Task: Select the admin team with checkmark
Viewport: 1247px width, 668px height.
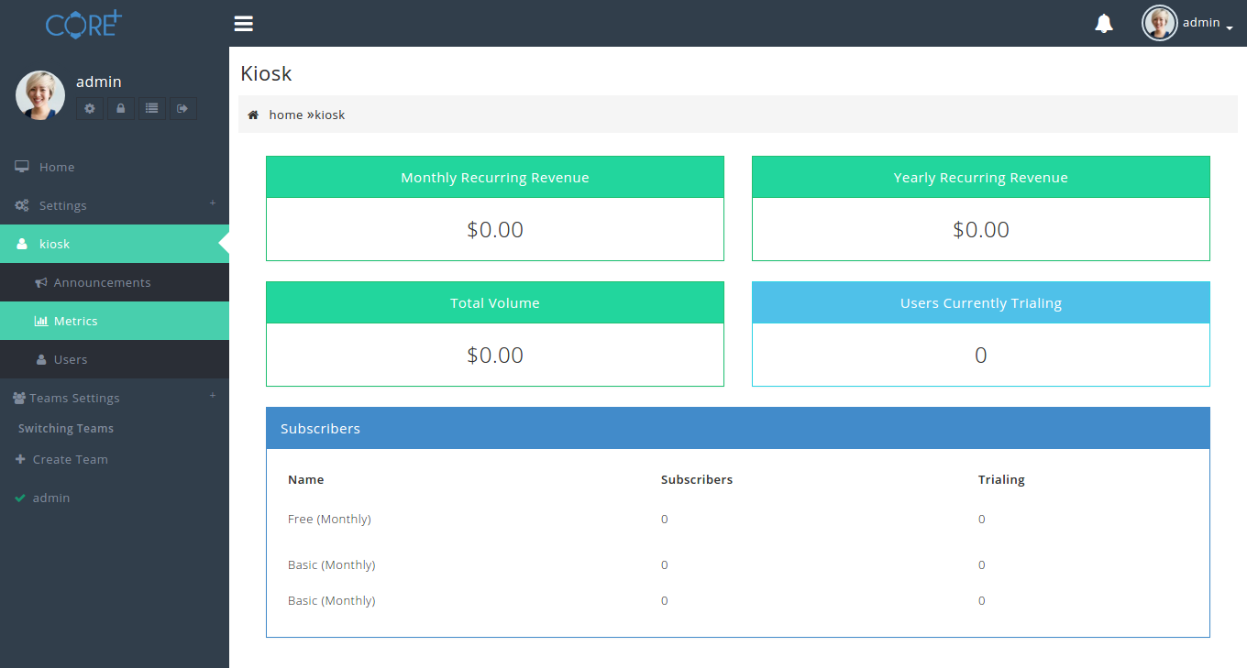Action: tap(43, 498)
